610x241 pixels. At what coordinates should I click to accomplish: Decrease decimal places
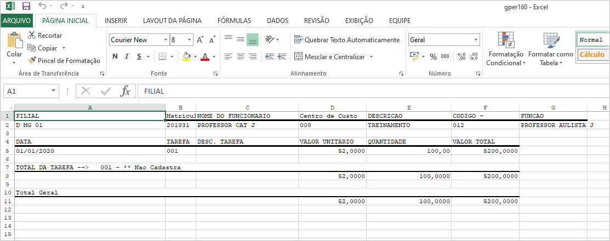tap(474, 57)
